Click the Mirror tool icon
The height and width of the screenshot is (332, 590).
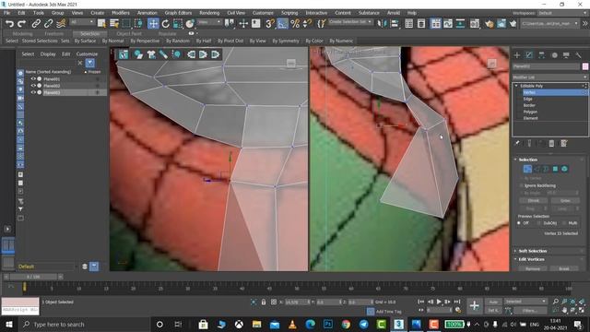coord(383,24)
